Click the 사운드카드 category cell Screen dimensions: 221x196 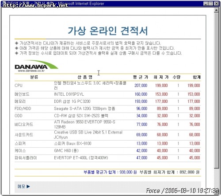(x=24, y=135)
